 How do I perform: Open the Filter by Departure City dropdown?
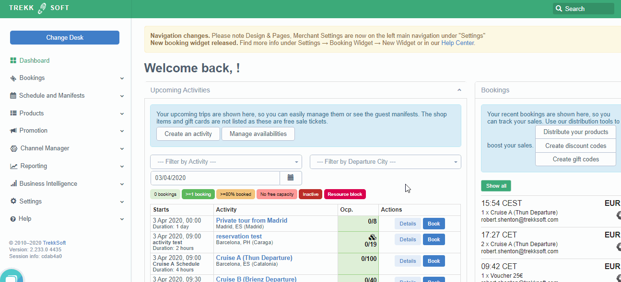coord(385,162)
